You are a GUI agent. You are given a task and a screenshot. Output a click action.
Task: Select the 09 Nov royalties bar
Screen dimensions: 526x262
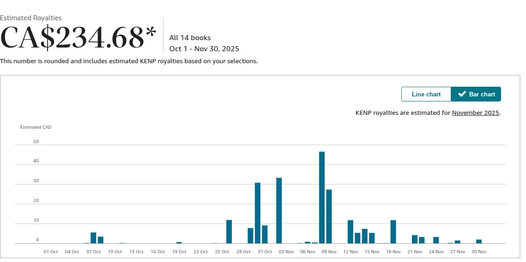click(x=329, y=216)
